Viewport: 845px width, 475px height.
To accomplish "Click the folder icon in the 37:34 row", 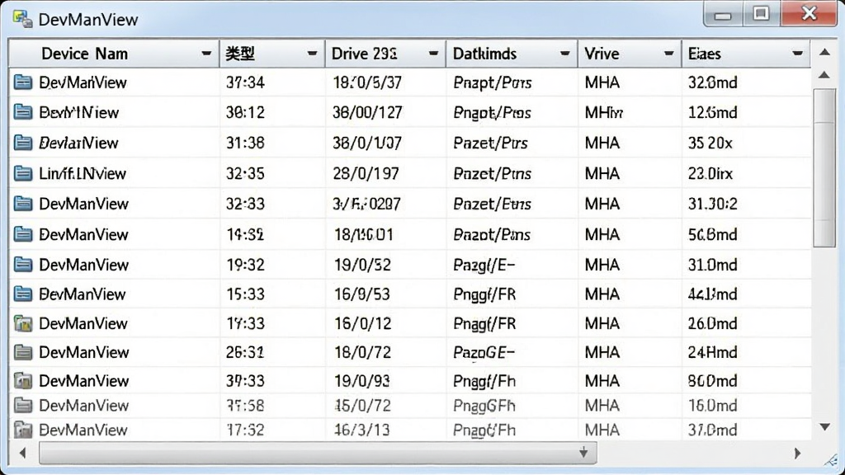I will (x=22, y=82).
